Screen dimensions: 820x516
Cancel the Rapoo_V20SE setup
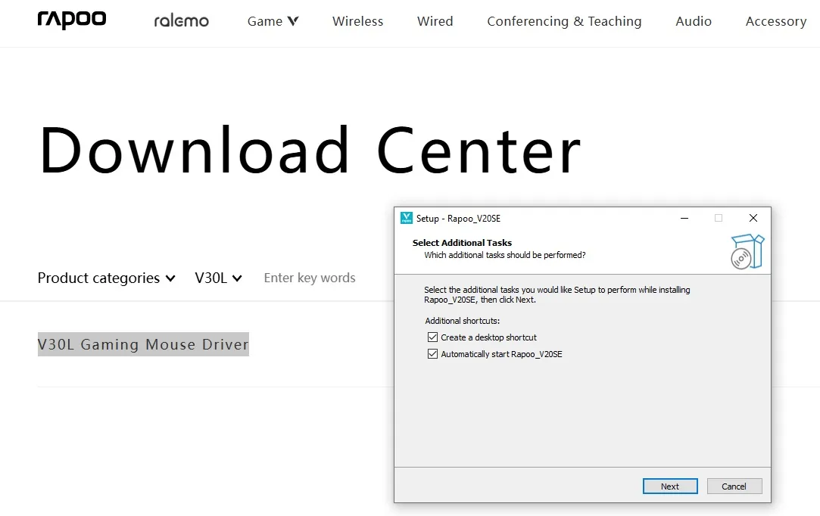[x=734, y=486]
